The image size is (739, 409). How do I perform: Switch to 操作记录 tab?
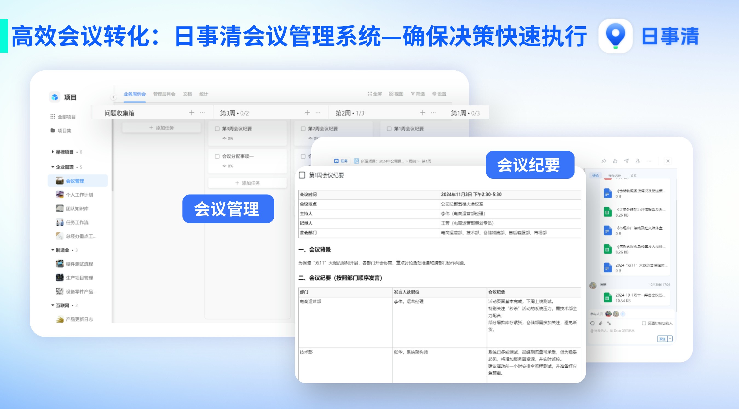pos(614,175)
